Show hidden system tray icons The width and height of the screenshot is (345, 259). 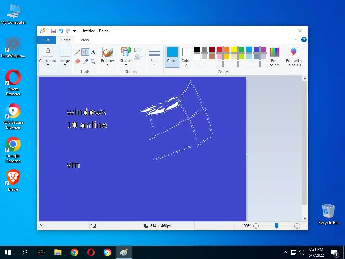pos(285,252)
